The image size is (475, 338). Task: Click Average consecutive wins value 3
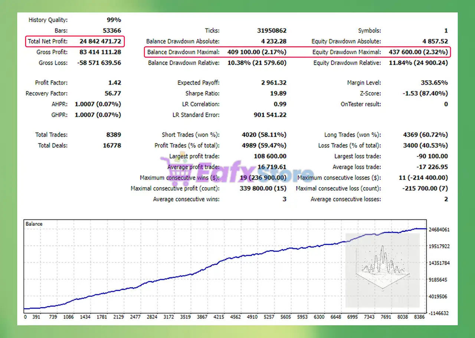tap(285, 199)
